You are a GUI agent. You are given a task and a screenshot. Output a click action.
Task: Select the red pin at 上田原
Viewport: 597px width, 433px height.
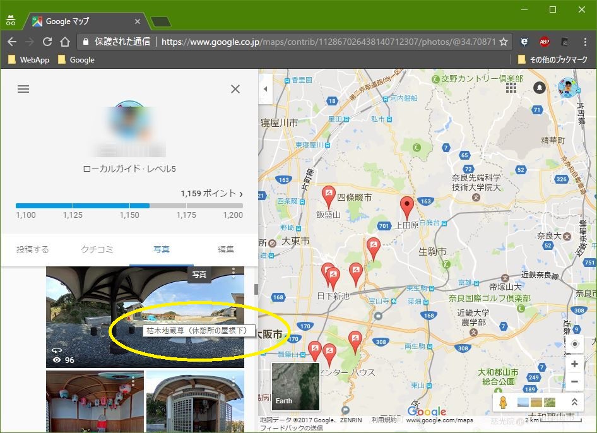(x=407, y=208)
